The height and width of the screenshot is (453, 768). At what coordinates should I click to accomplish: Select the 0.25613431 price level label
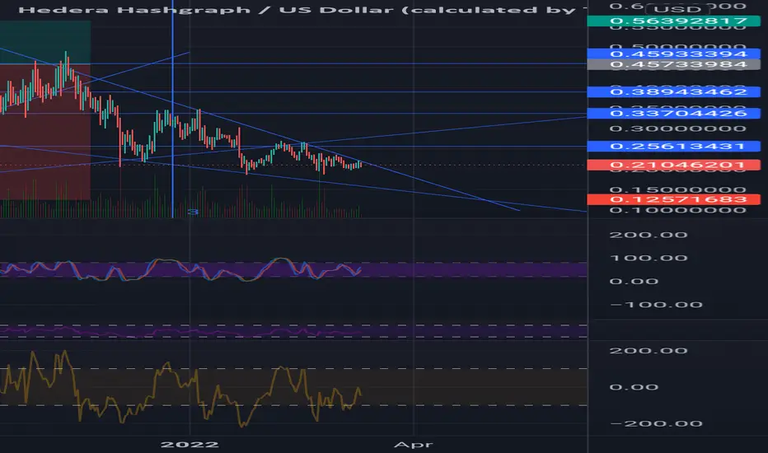tap(673, 146)
